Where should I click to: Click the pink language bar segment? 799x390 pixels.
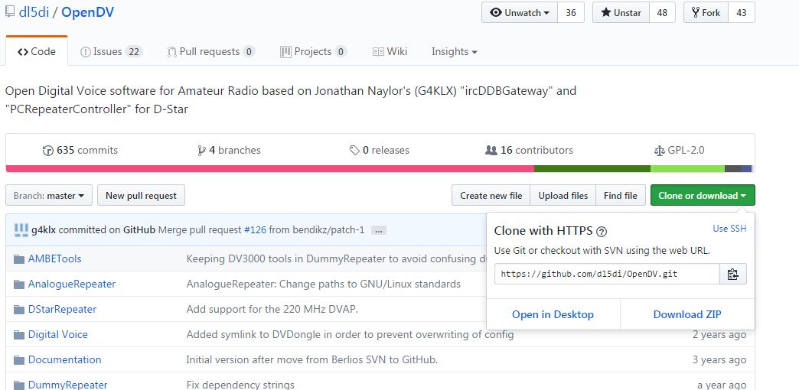(x=269, y=168)
